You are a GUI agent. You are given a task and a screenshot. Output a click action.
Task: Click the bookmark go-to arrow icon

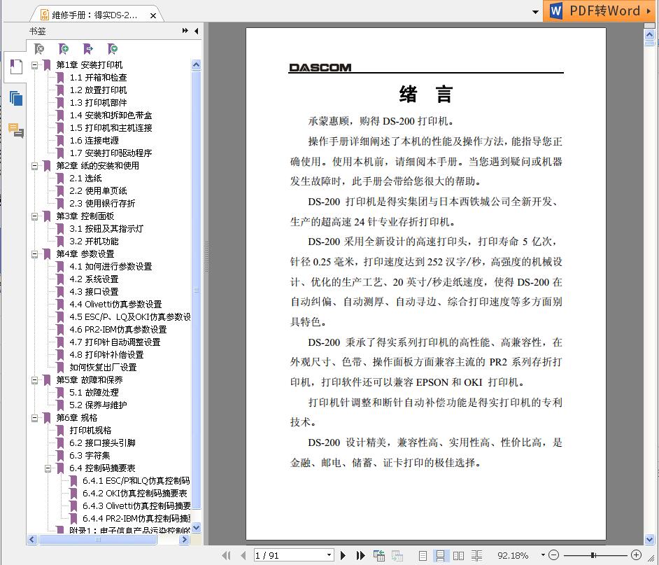[x=88, y=49]
